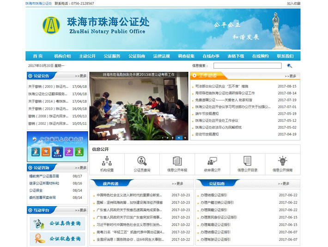Click the magnifier search icon

coord(290,66)
